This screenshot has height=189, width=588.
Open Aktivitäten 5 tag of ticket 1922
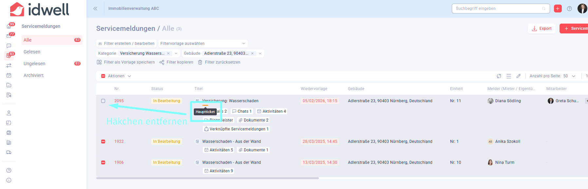[x=219, y=150]
